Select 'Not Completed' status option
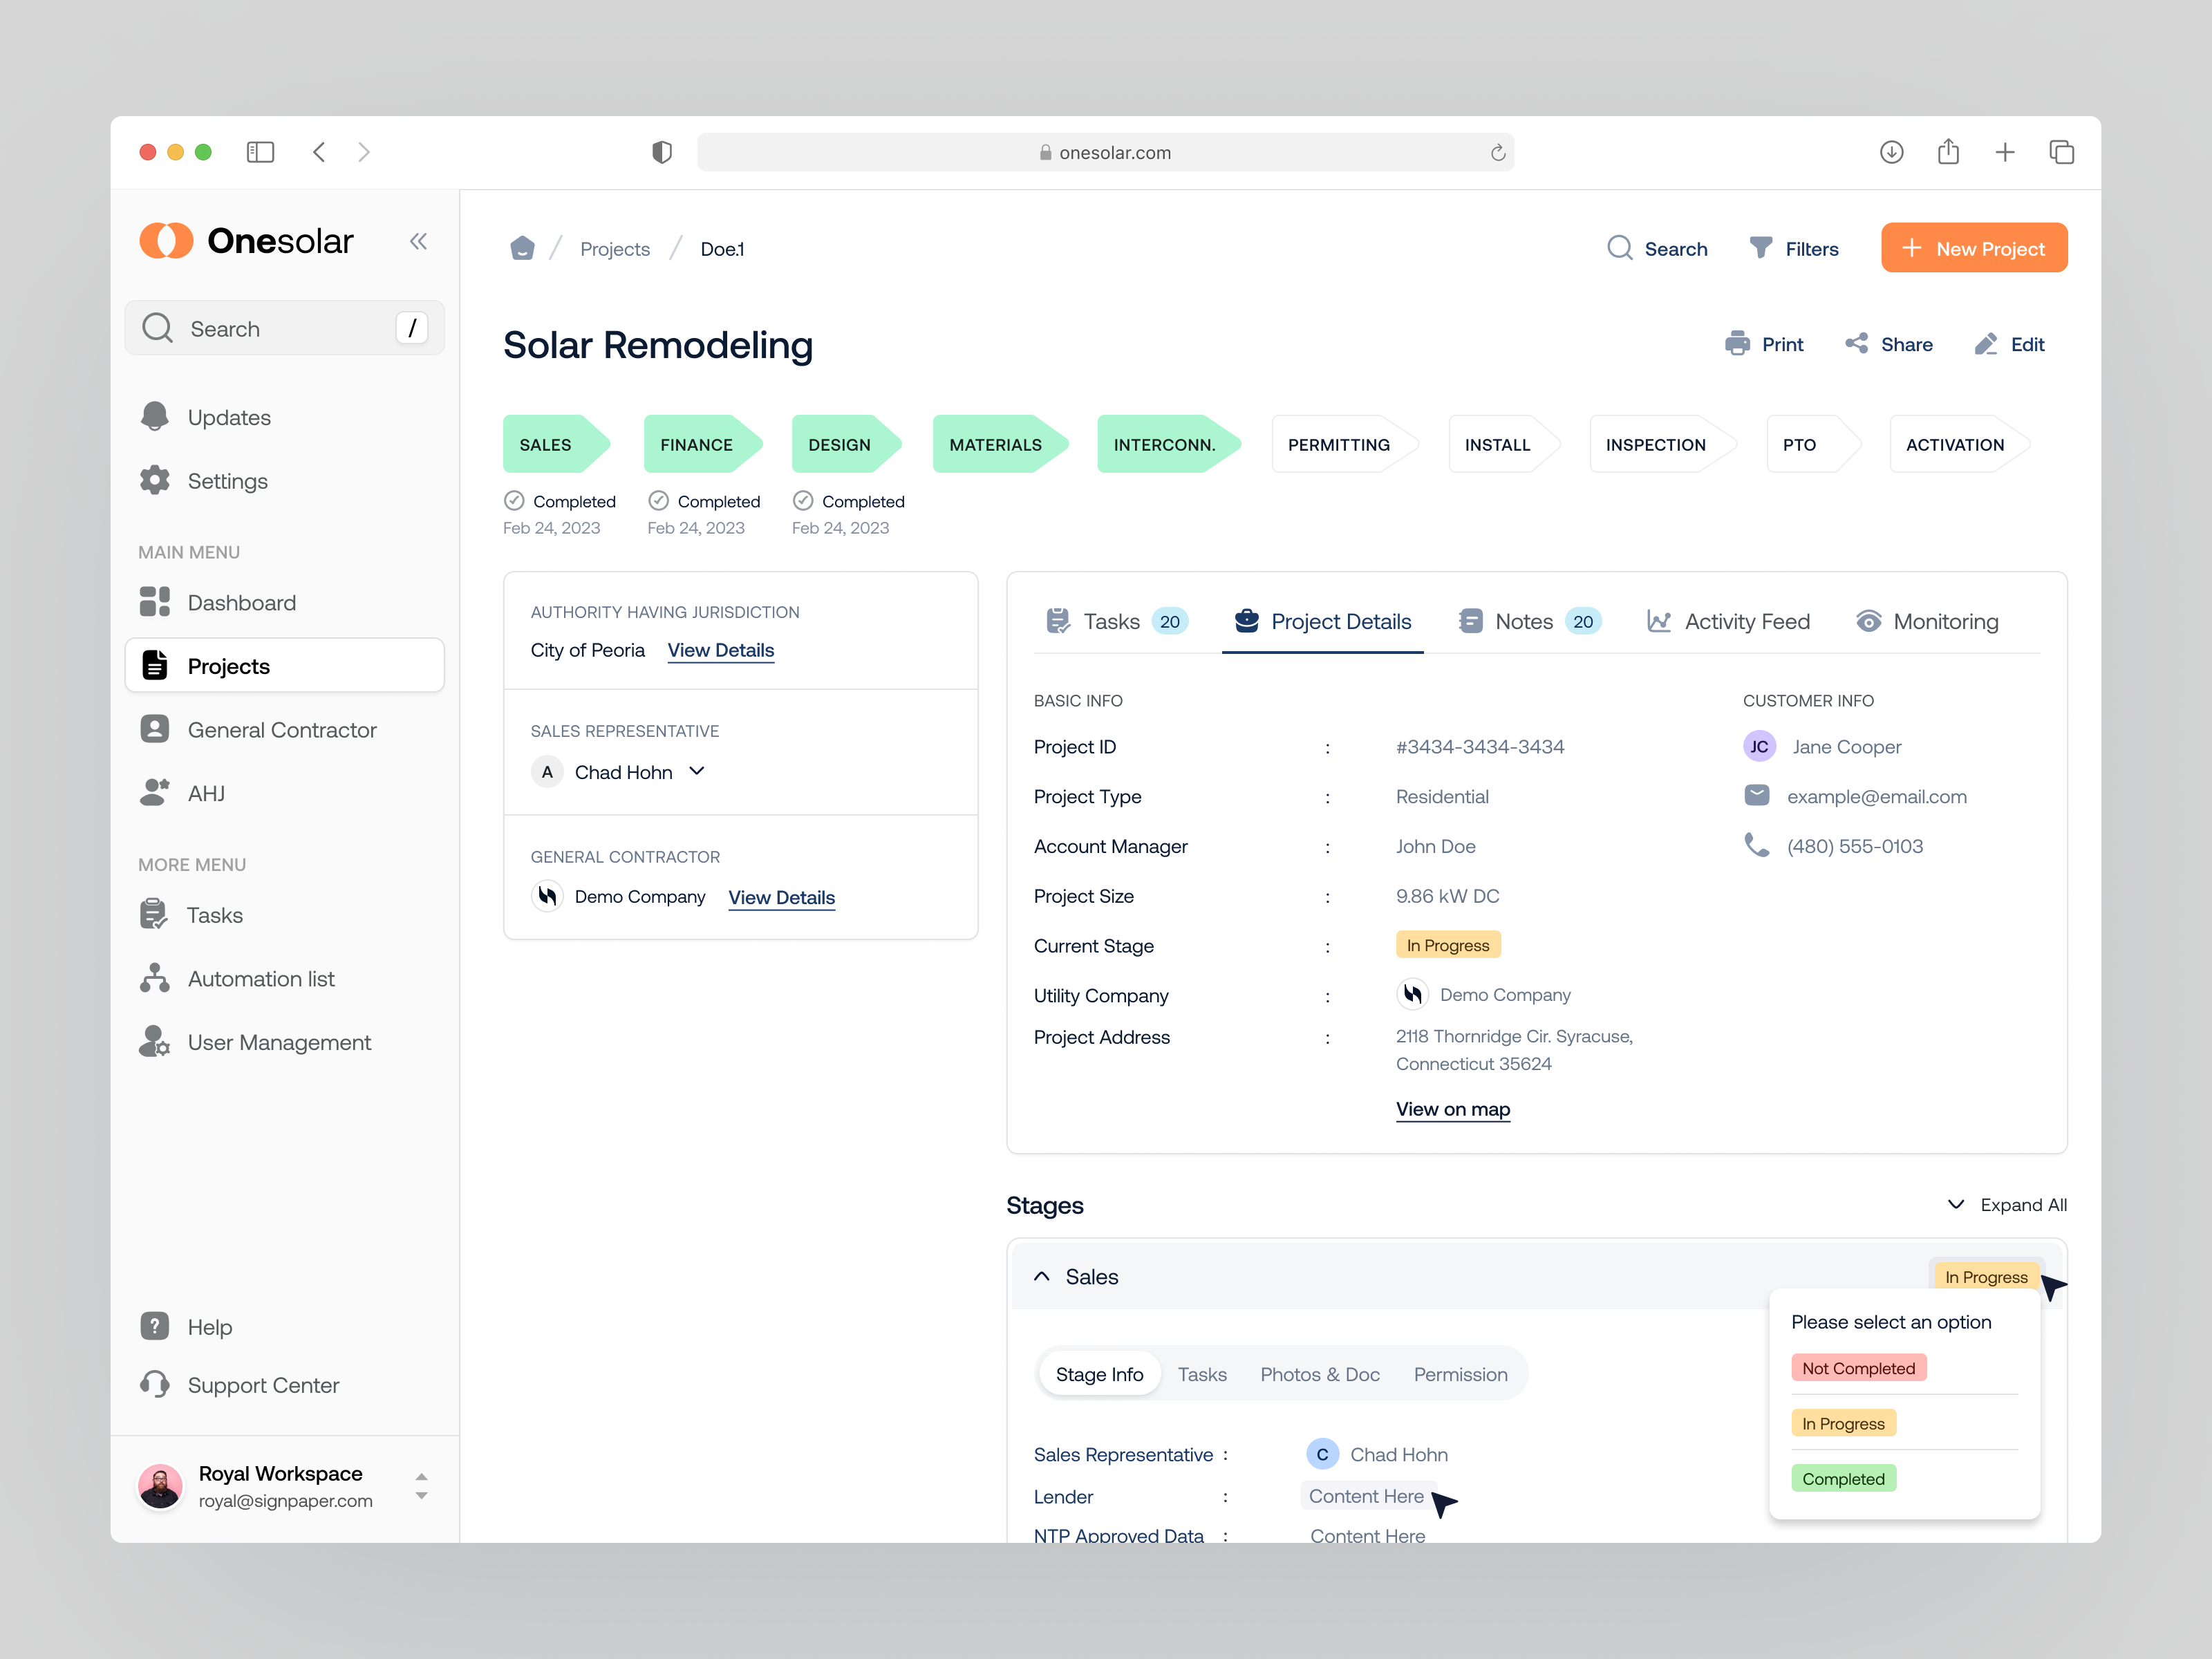Screen dimensions: 2212x1659 point(1858,1367)
